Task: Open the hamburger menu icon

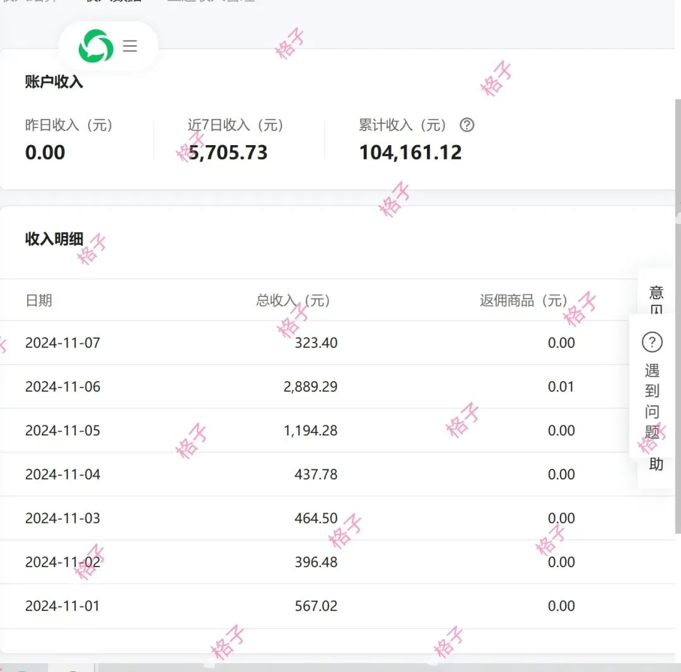Action: coord(130,46)
